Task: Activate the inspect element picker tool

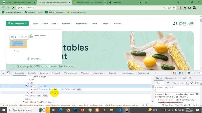Action: point(3,73)
